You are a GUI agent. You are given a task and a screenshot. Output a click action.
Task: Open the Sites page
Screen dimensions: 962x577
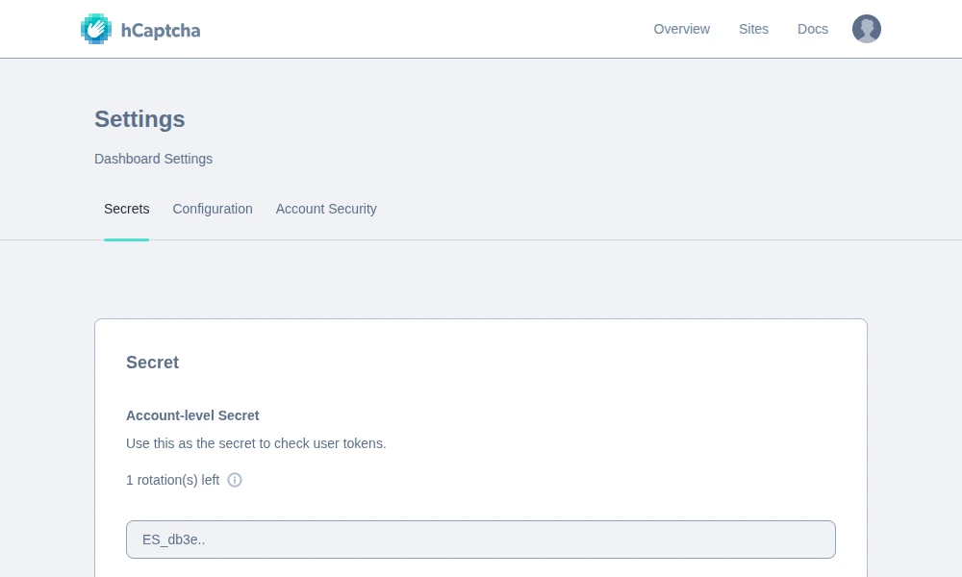point(753,29)
